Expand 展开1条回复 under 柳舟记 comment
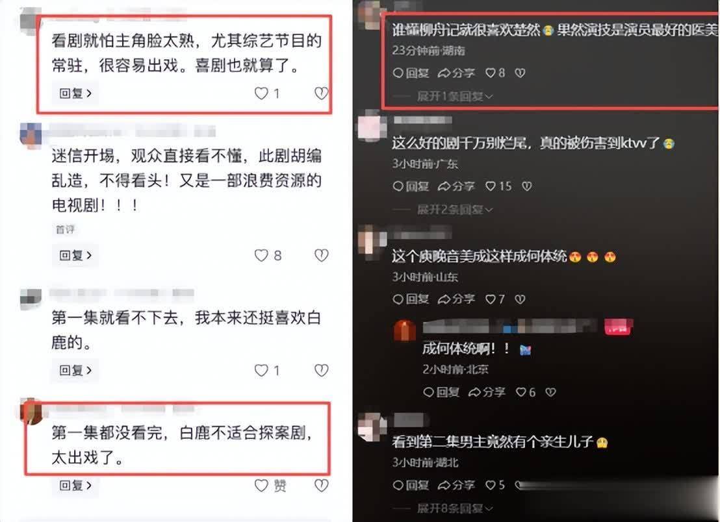The image size is (720, 522). point(455,96)
